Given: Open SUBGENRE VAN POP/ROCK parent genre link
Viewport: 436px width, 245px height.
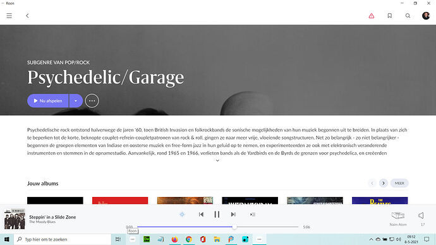Looking at the screenshot, I should 58,63.
